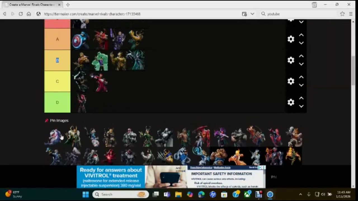
Task: Open the browser home page
Action: pos(29,14)
